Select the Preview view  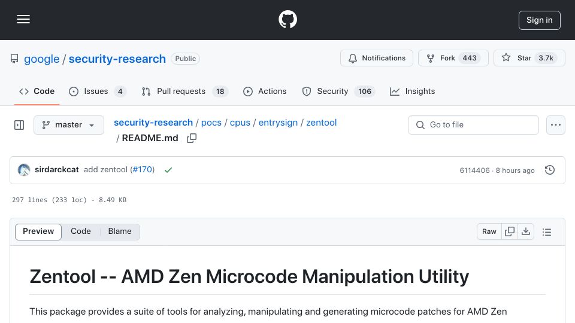coord(38,231)
